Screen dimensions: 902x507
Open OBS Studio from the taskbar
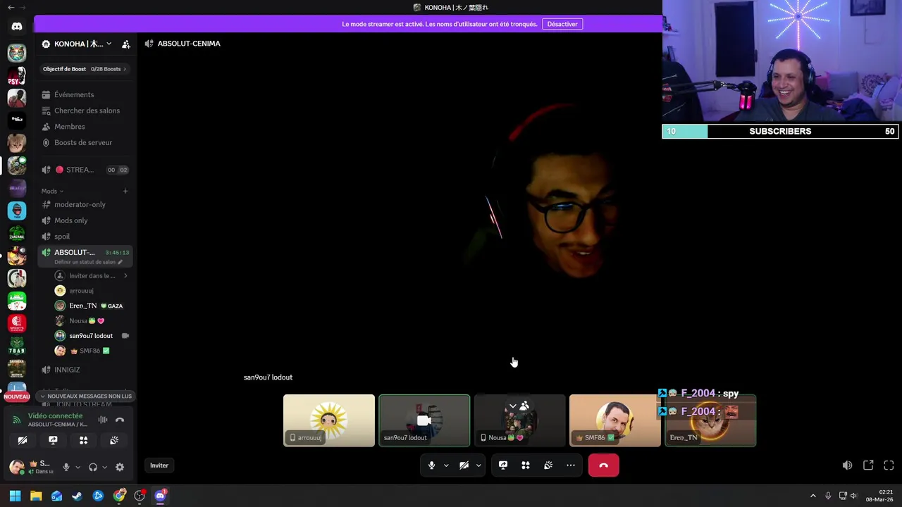140,496
